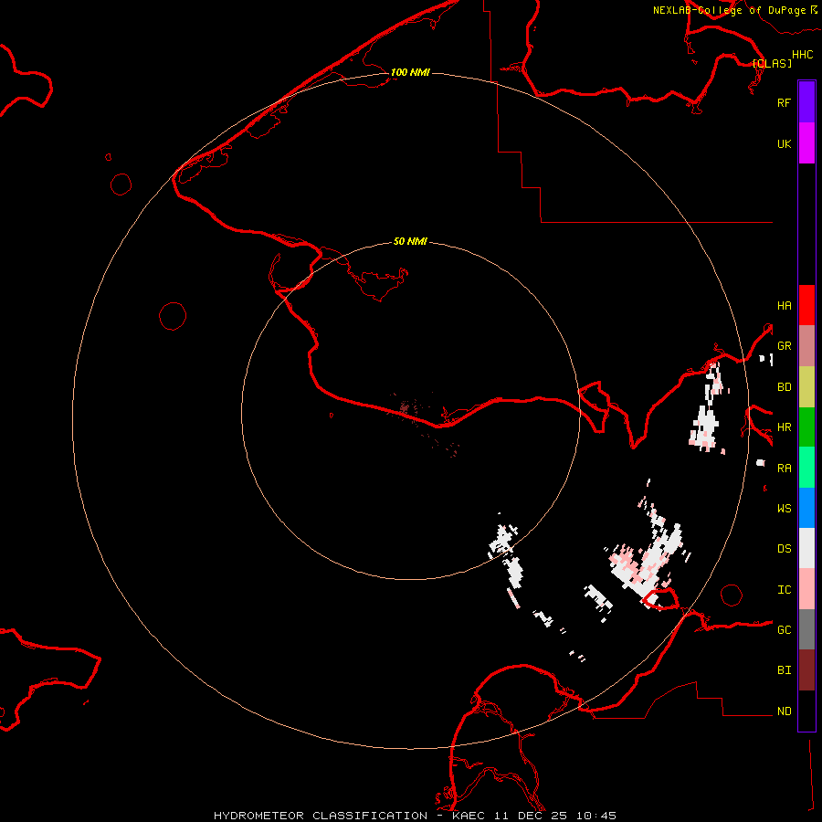
Task: Click the ND legend label
Action: [x=784, y=711]
